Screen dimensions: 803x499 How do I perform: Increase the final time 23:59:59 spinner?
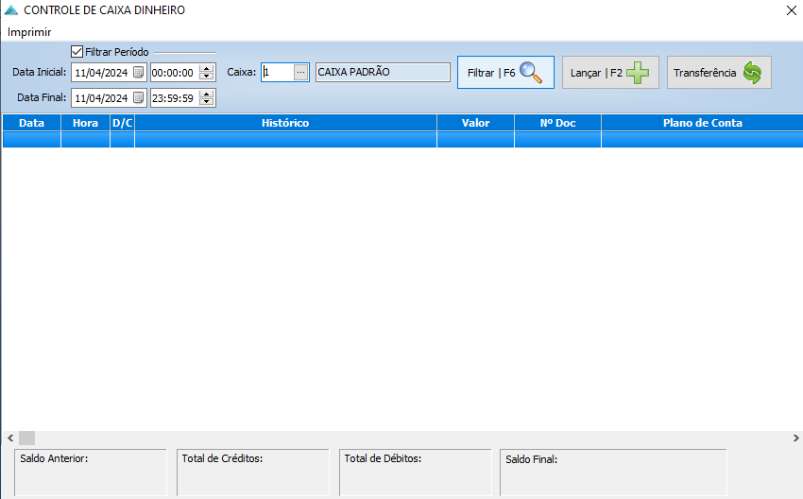point(206,94)
